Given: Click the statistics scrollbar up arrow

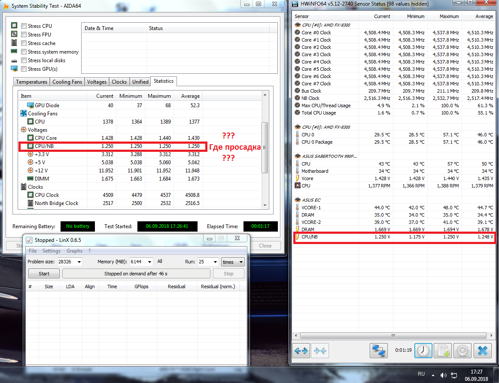Looking at the screenshot, I should tap(265, 95).
